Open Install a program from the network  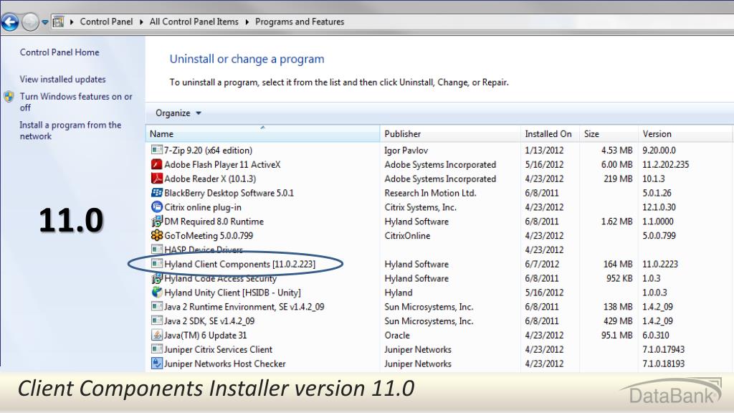[x=70, y=130]
